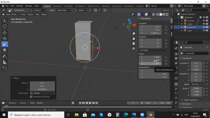Select the active Scale tool
Screen dimensions: 210x118
pyautogui.click(x=5, y=44)
